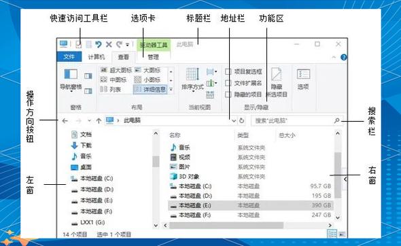The image size is (401, 246).
Task: Select 本地磁盘 (C:) in navigation pane
Action: [x=92, y=178]
